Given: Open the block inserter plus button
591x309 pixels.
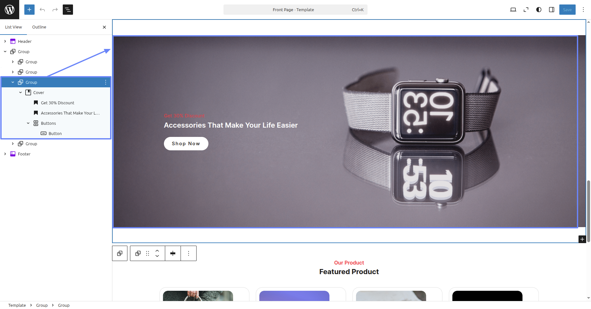Looking at the screenshot, I should tap(29, 10).
